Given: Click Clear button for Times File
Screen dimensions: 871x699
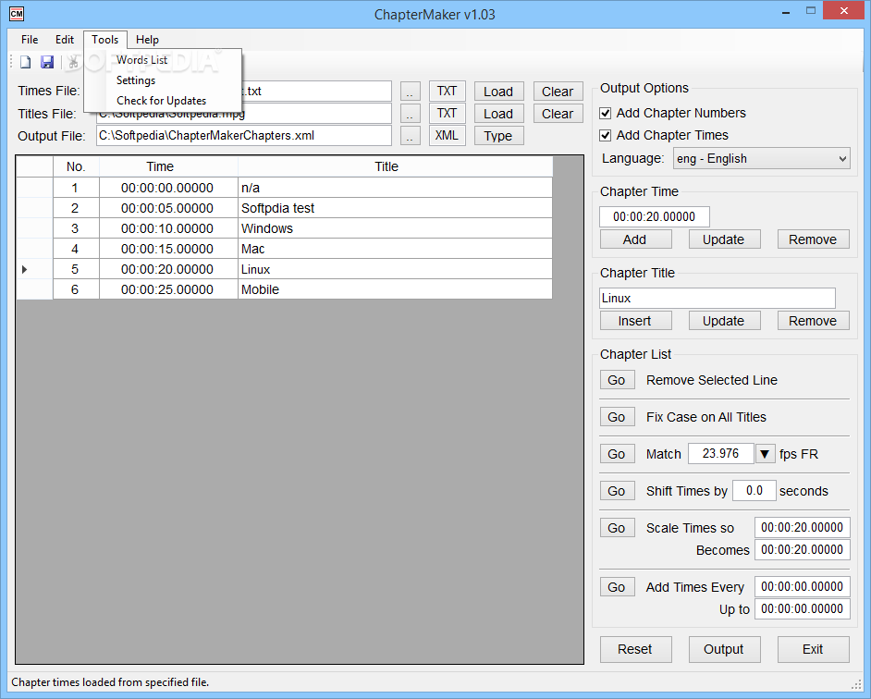Looking at the screenshot, I should (x=558, y=92).
